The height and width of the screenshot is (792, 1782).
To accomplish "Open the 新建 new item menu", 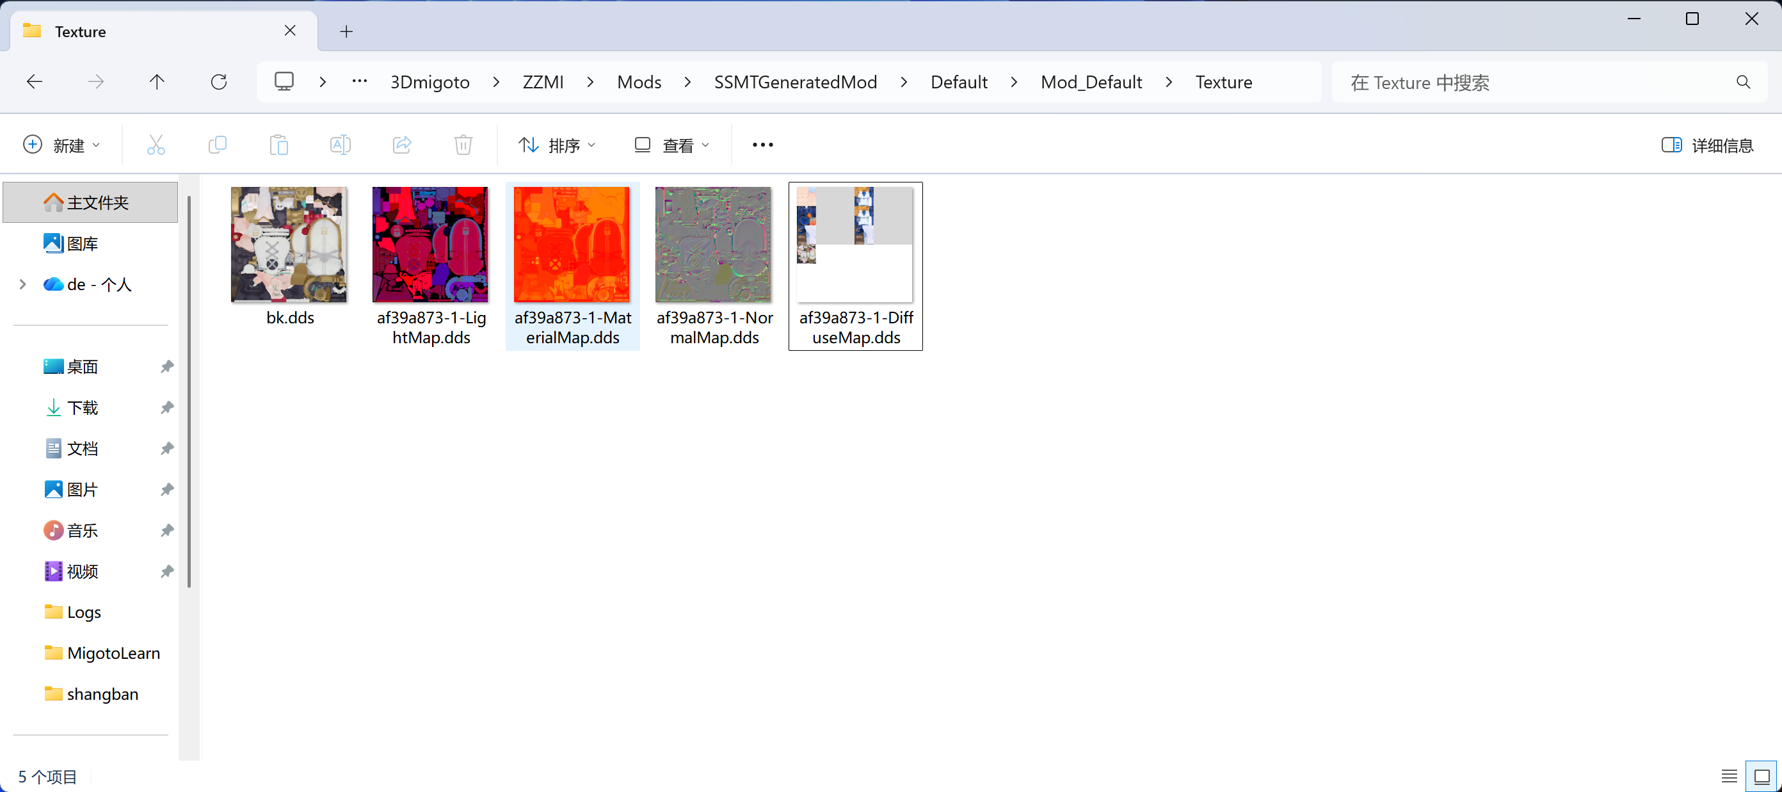I will [61, 145].
